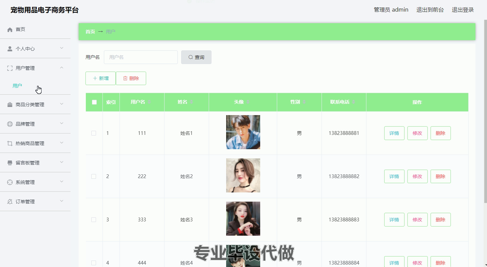The width and height of the screenshot is (487, 267).
Task: Sort the 性别 column with its arrows
Action: (304, 102)
